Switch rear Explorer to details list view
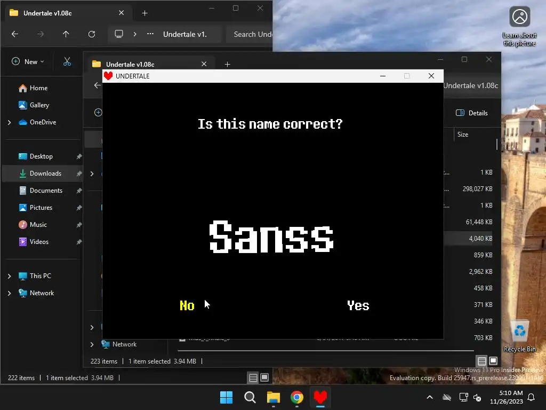This screenshot has height=410, width=546. coord(253,377)
